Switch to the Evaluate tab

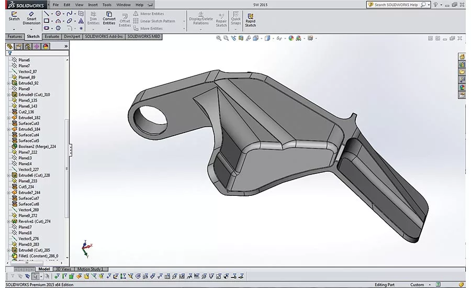click(x=52, y=36)
